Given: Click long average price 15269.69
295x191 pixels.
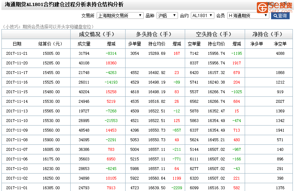Looking at the screenshot, I should point(157,53).
